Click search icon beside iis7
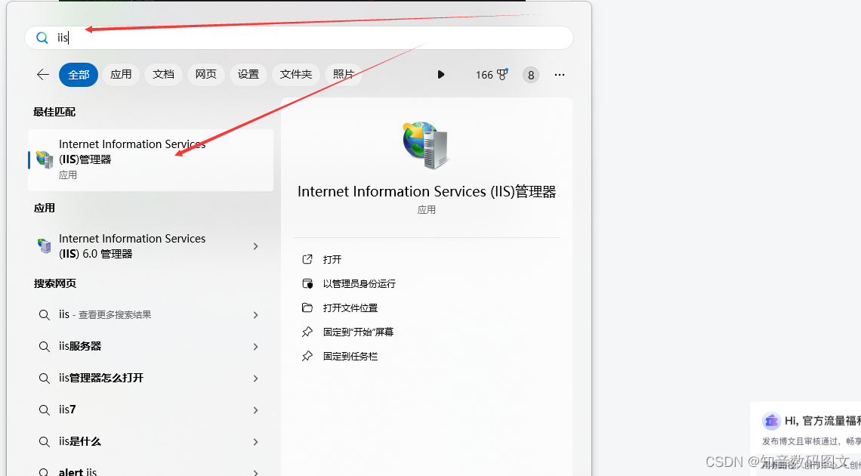 (45, 410)
